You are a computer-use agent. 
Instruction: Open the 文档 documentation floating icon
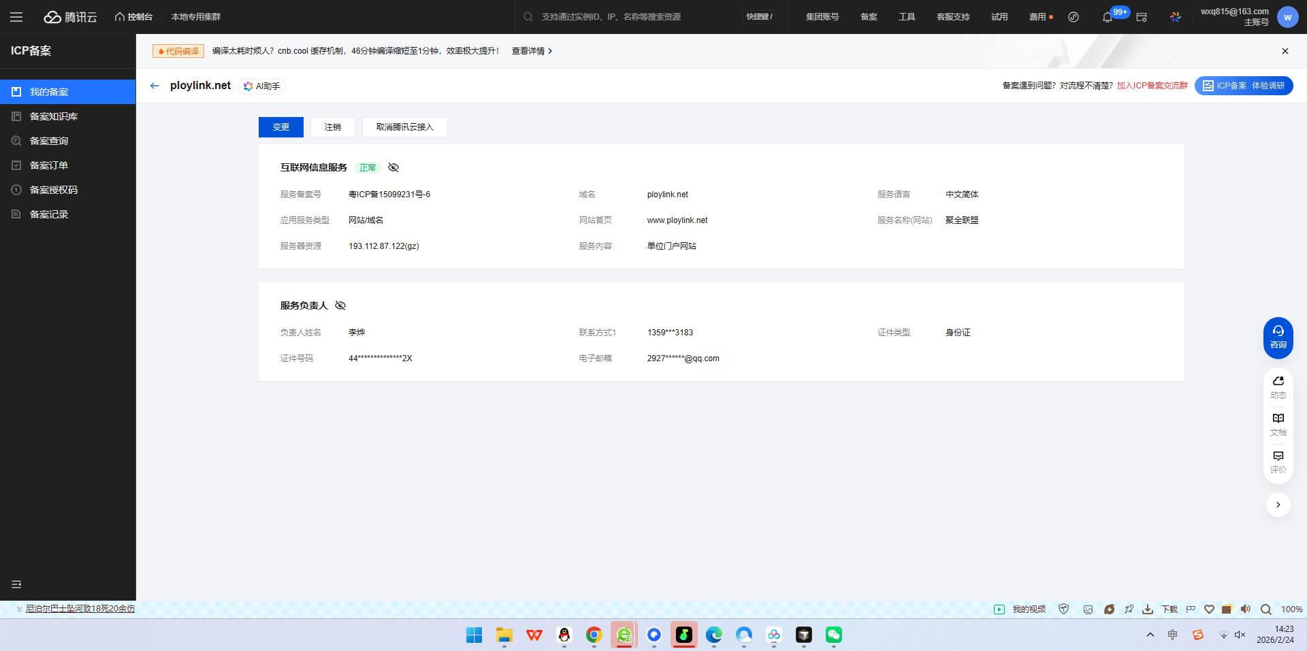[x=1278, y=424]
